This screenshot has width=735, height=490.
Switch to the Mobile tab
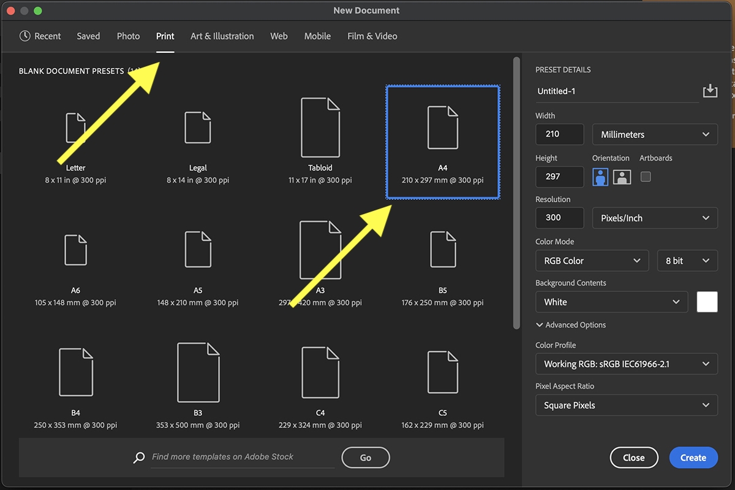pos(317,36)
